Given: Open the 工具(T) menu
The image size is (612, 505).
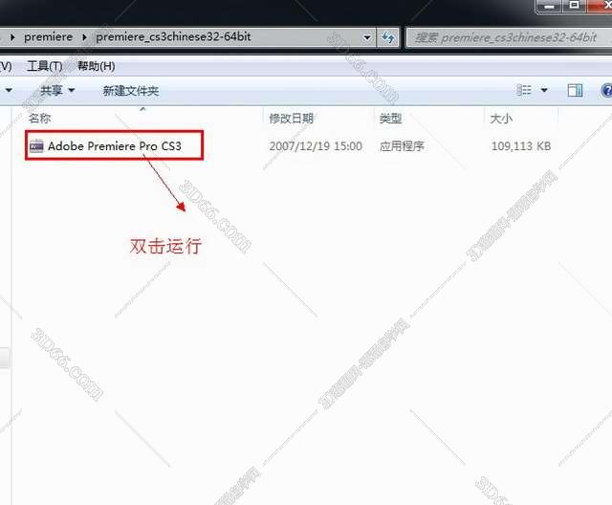Looking at the screenshot, I should pos(44,66).
